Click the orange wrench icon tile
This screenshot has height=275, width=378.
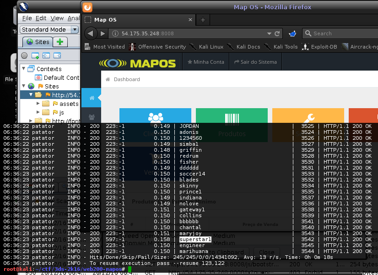pos(308,117)
